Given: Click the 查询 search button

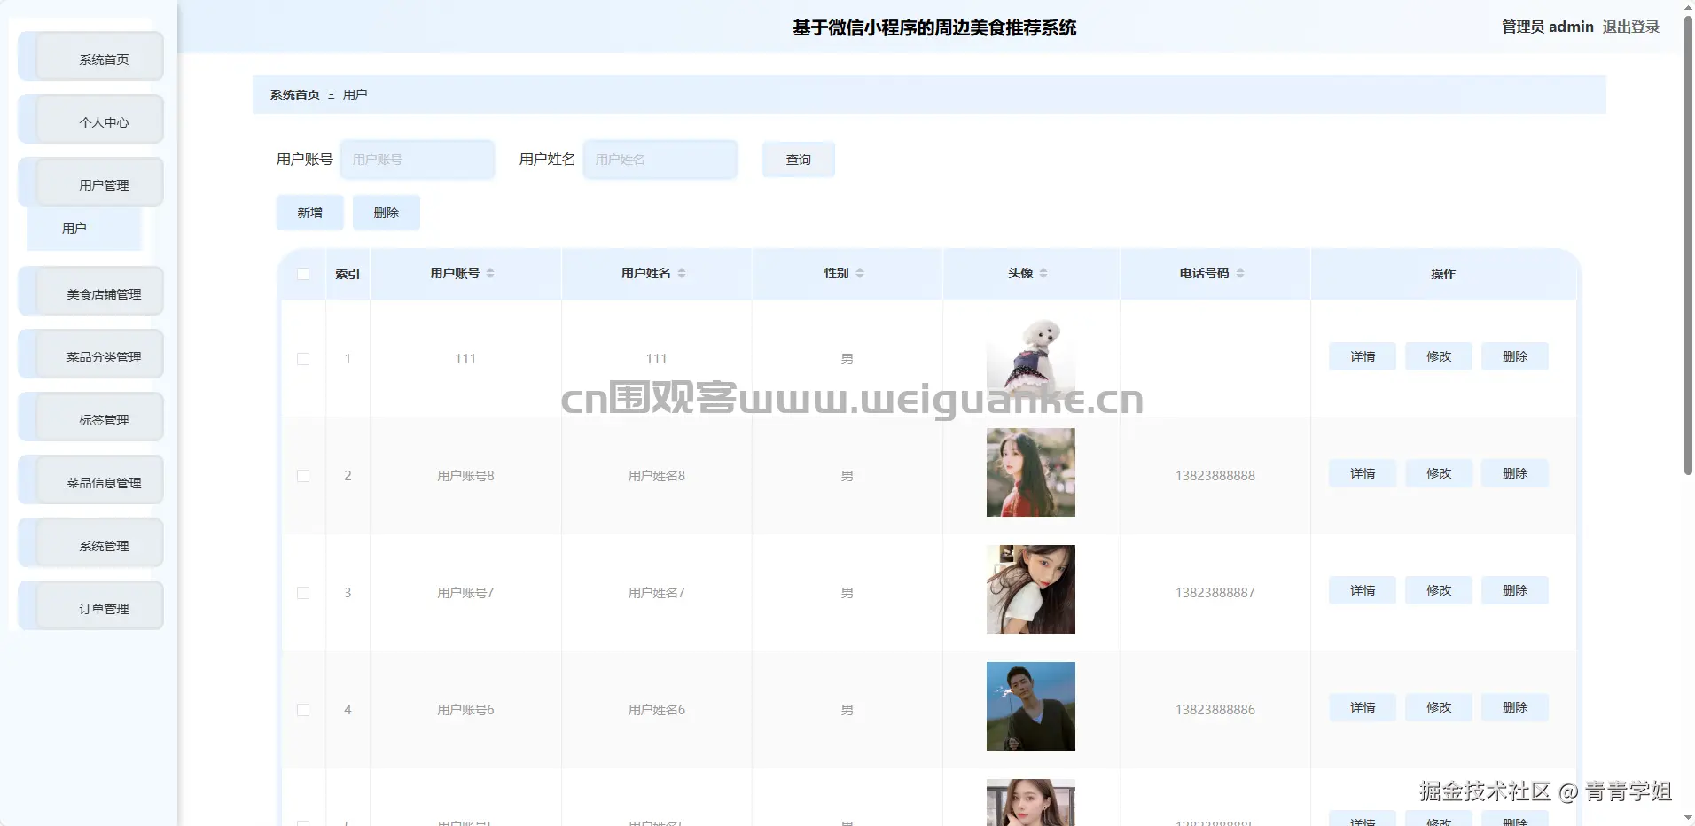Looking at the screenshot, I should [799, 160].
